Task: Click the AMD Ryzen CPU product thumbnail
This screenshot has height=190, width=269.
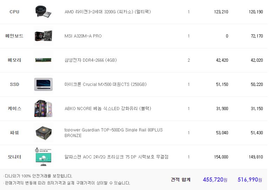Action: click(43, 12)
